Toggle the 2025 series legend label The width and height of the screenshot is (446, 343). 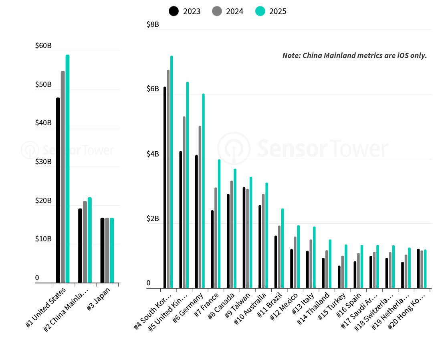coord(278,11)
